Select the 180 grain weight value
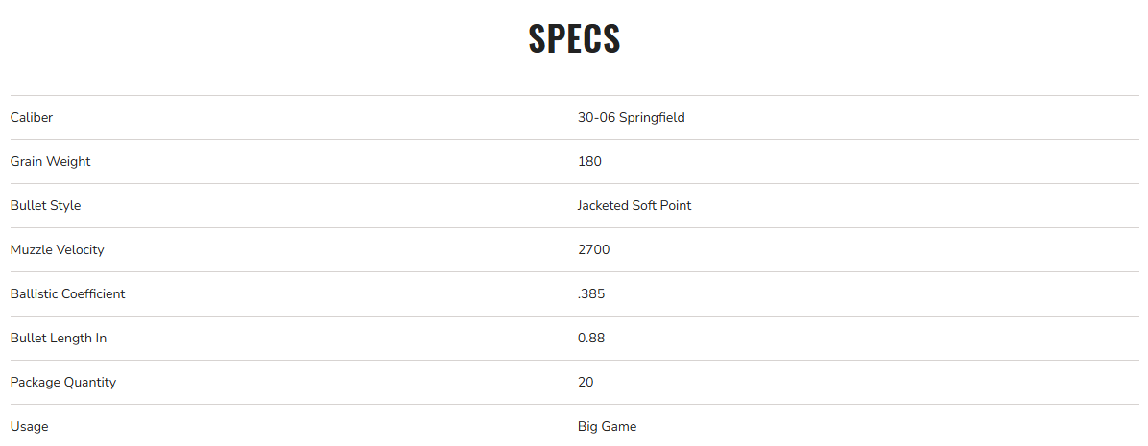Image resolution: width=1148 pixels, height=446 pixels. [x=589, y=162]
